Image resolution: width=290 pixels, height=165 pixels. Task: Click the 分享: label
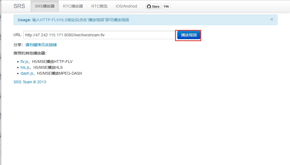18,45
